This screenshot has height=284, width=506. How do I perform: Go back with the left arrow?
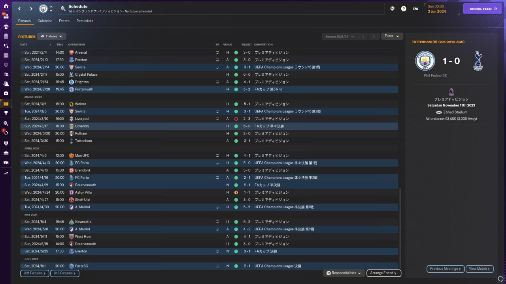19,9
